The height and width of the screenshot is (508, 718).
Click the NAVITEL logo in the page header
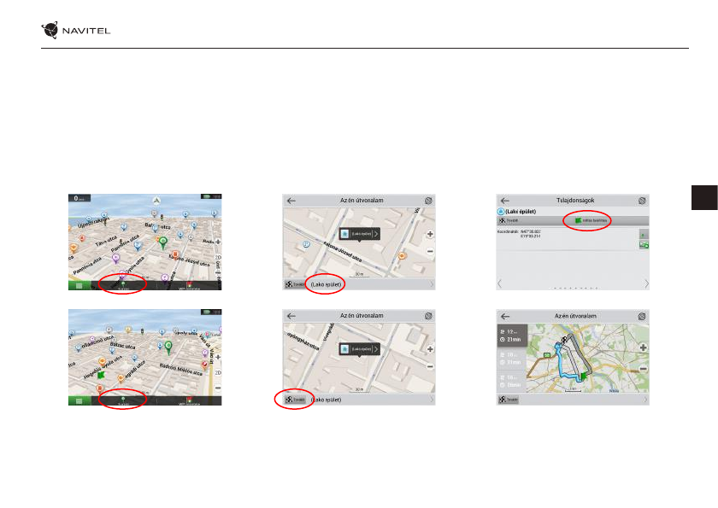(x=75, y=31)
